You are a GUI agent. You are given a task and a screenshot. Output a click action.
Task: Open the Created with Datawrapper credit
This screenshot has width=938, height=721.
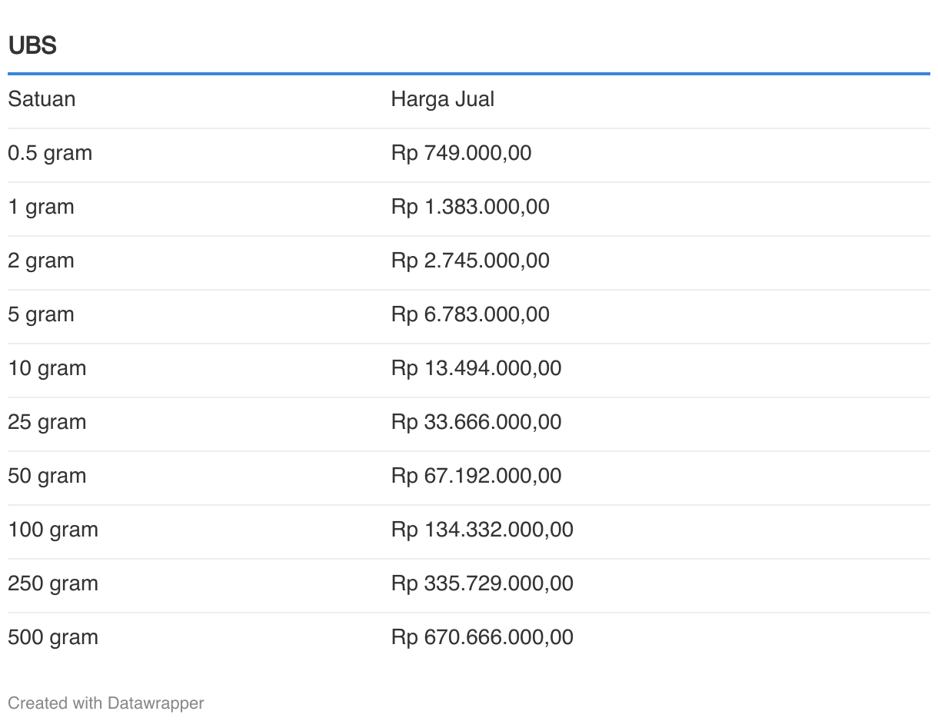(106, 703)
